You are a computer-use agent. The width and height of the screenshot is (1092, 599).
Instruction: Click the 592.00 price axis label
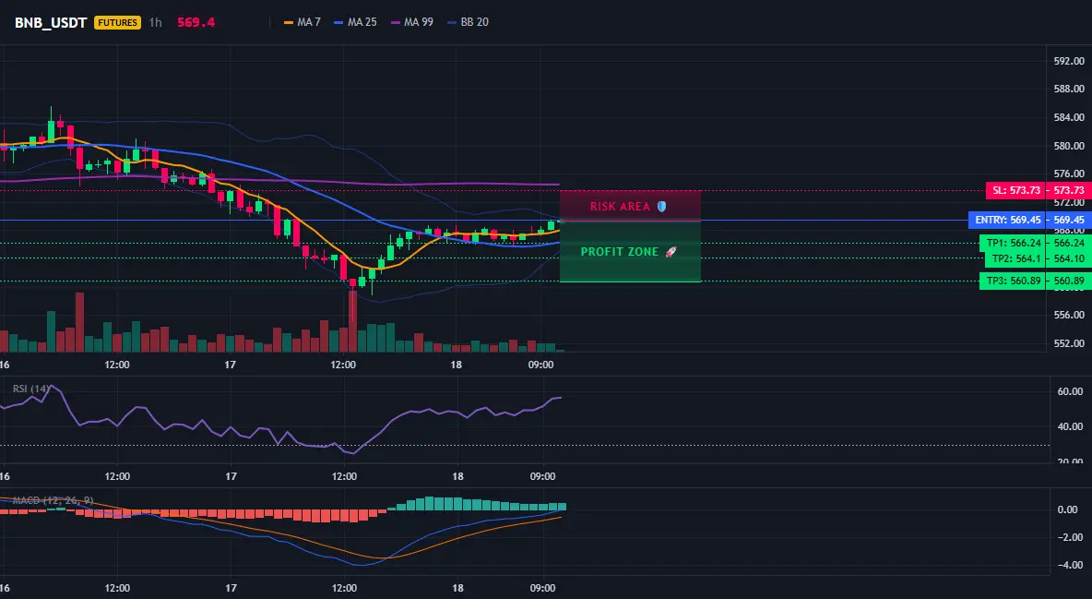tap(1069, 61)
